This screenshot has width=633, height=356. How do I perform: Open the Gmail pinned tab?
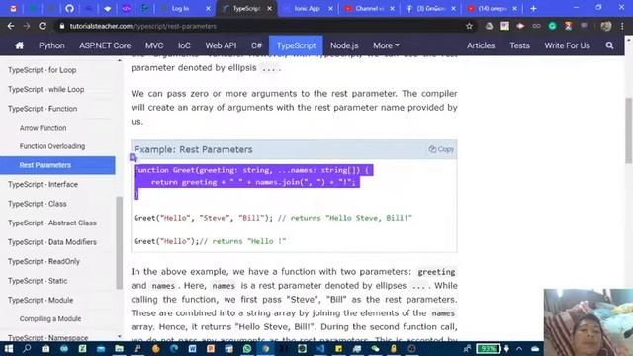(x=13, y=8)
